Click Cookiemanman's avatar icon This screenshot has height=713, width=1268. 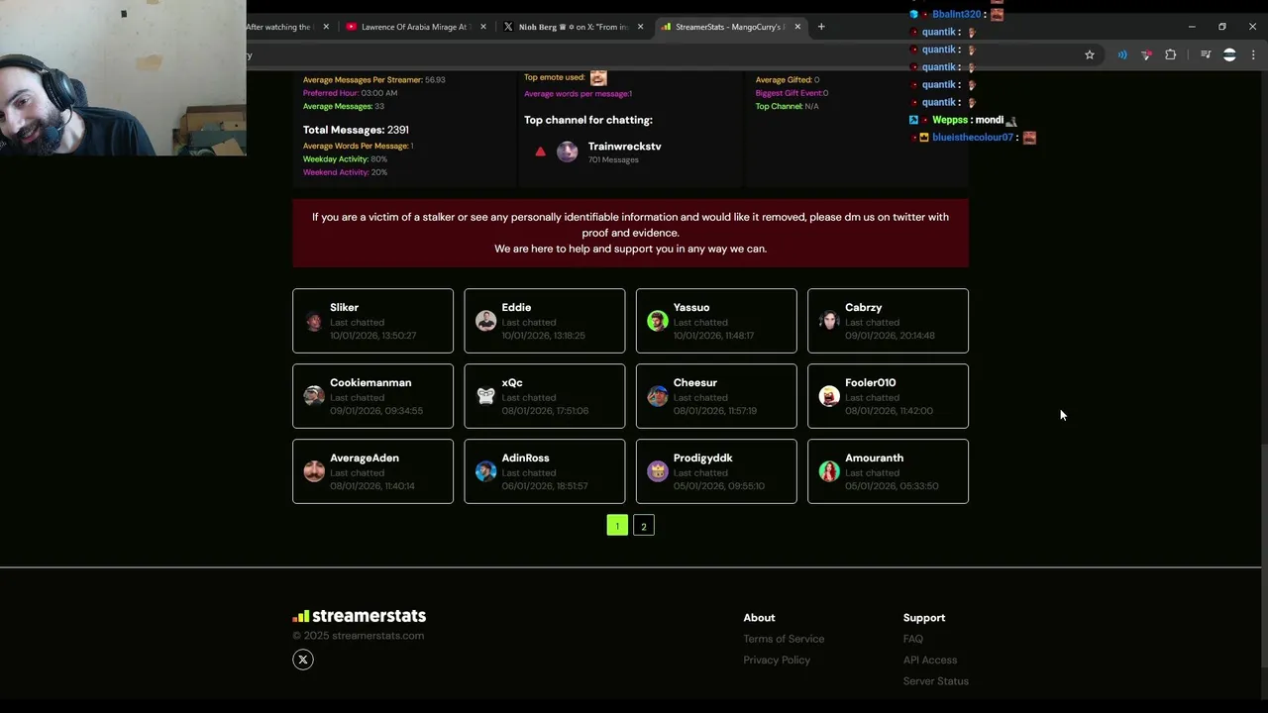(314, 396)
